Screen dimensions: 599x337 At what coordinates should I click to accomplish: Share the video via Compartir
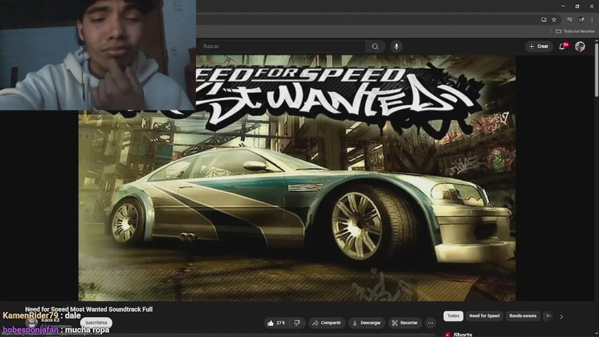[327, 323]
